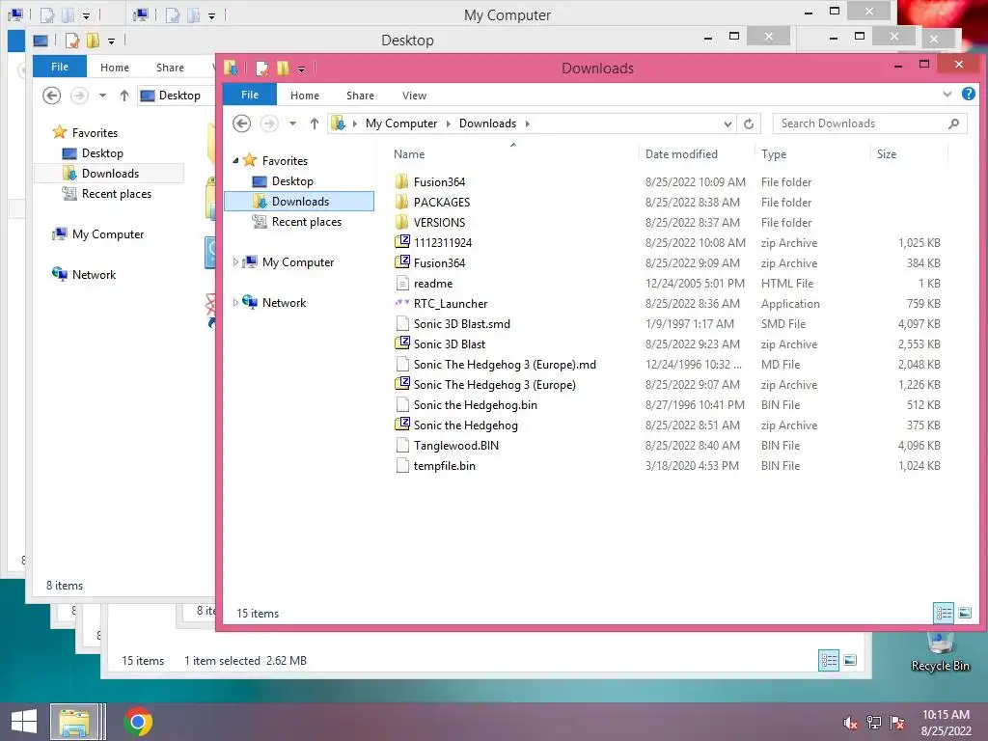Open address bar history dropdown in Downloads
Viewport: 988px width, 741px height.
(x=727, y=123)
